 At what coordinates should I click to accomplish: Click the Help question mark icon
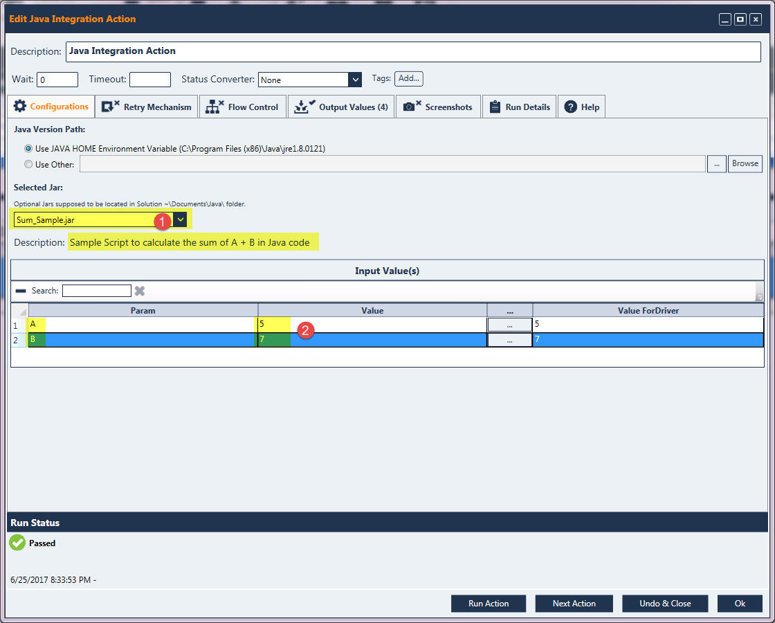[x=571, y=107]
